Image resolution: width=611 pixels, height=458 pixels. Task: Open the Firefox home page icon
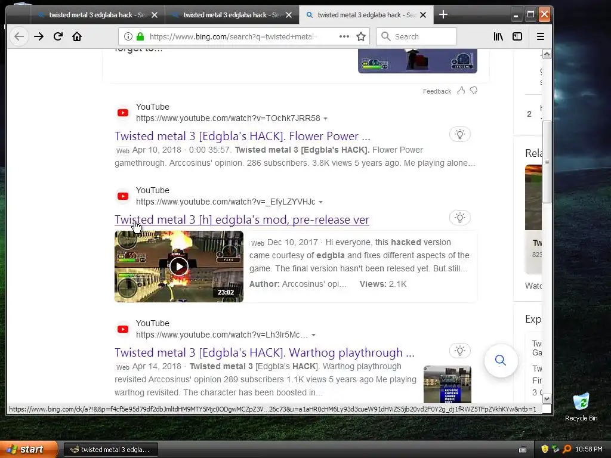[77, 36]
